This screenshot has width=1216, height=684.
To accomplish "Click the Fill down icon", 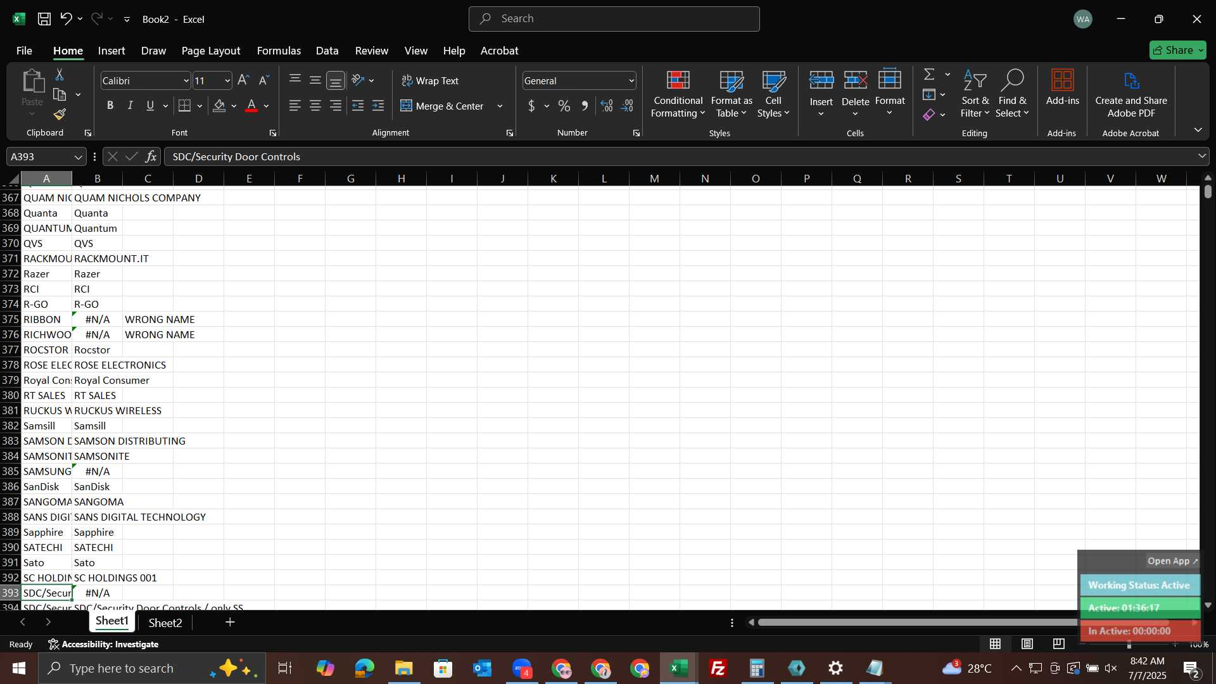I will (x=929, y=95).
